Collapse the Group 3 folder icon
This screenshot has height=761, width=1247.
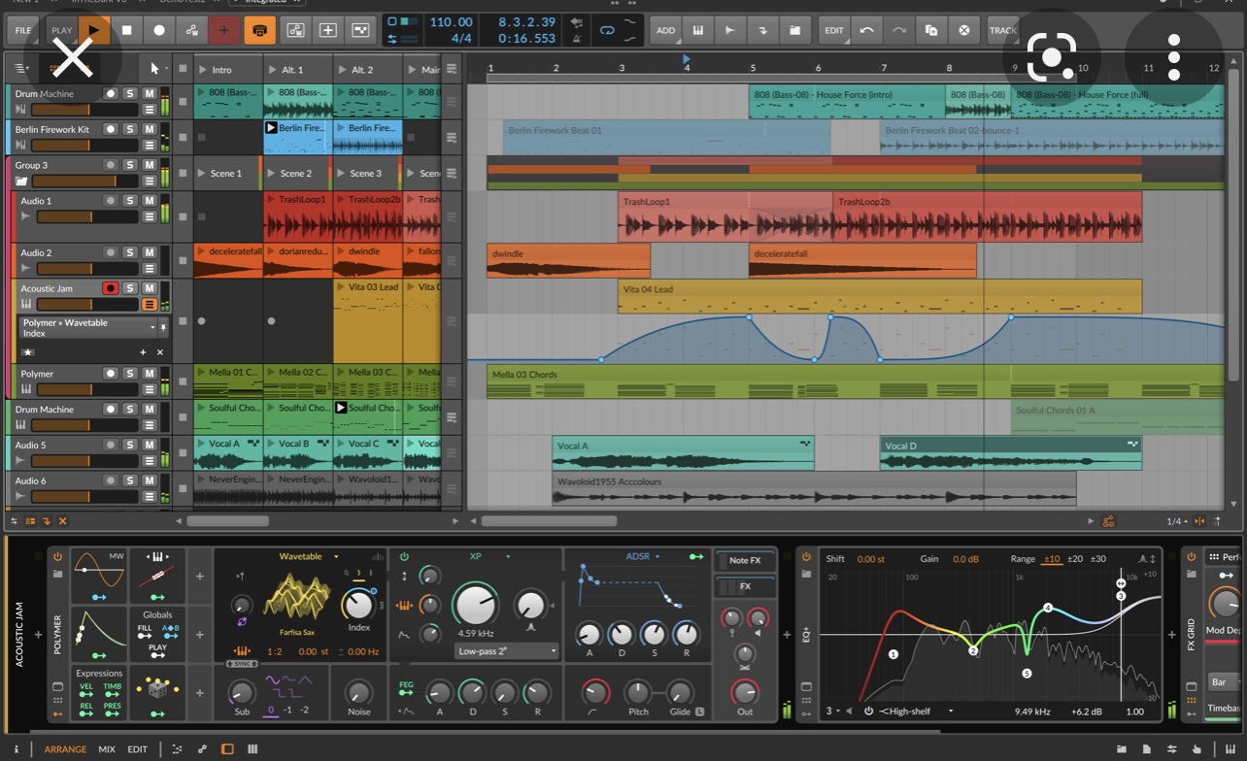[21, 182]
